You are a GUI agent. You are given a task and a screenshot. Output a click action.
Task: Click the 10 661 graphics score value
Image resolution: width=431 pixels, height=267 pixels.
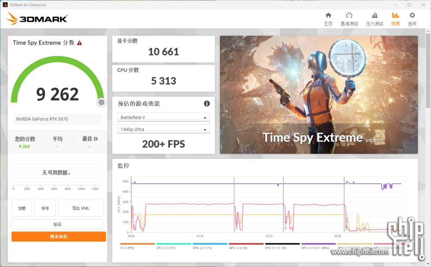[x=164, y=52]
